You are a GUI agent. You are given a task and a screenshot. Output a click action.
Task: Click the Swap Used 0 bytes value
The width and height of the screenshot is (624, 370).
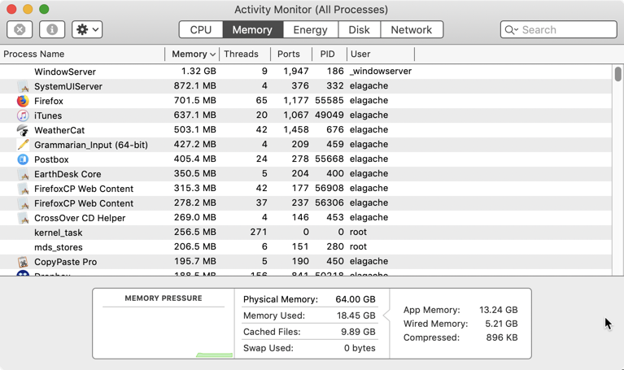coord(360,348)
